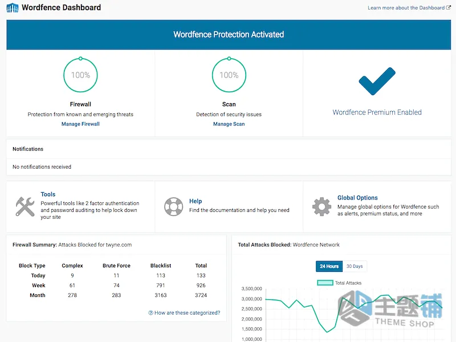
Task: Click the Complex column header
Action: point(72,266)
